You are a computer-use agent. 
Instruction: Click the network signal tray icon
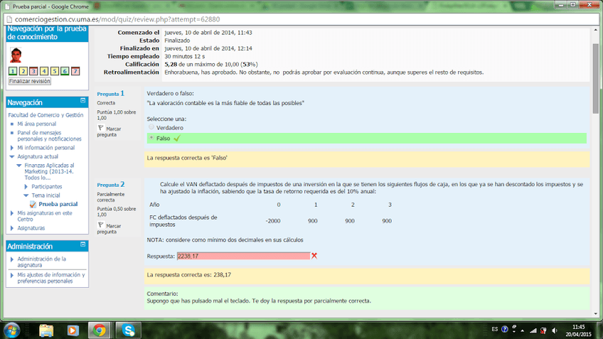click(533, 330)
